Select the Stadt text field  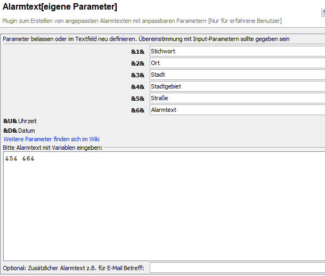pyautogui.click(x=237, y=75)
